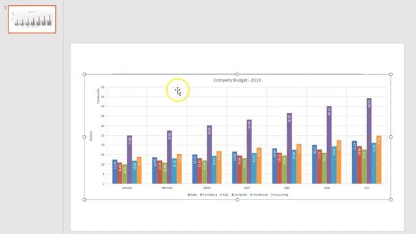Screen dimensions: 416x234
Task: Select the 'Accounting' legend entry
Action: tap(279, 195)
